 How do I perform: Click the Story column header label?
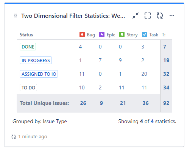(x=132, y=35)
